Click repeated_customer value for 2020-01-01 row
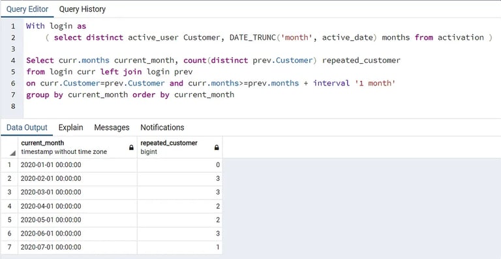Viewport: 501px width, 259px height. tap(180, 165)
